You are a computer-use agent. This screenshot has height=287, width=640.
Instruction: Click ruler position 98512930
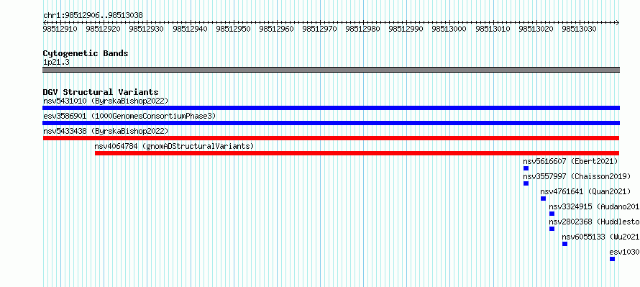[147, 29]
